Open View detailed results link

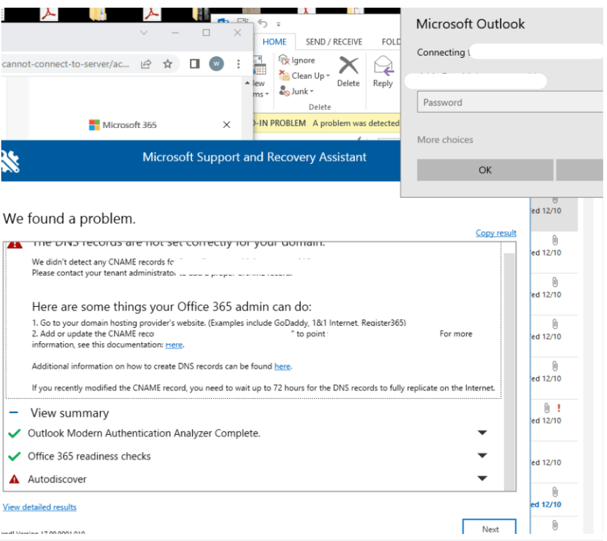click(40, 507)
